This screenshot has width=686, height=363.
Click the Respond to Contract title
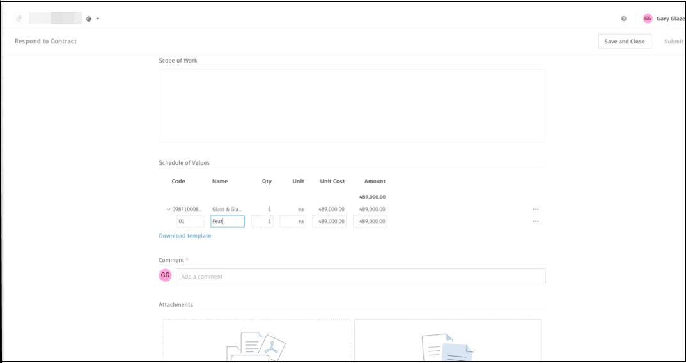[x=45, y=41]
